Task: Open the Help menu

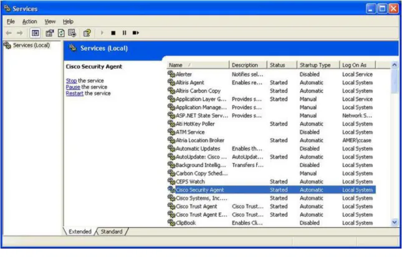Action: pos(68,22)
